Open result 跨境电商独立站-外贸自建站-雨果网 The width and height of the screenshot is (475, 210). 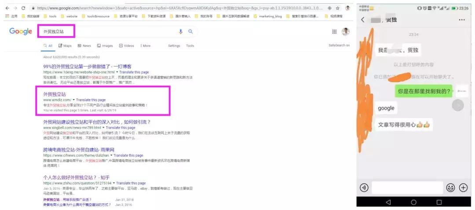[x=79, y=150]
